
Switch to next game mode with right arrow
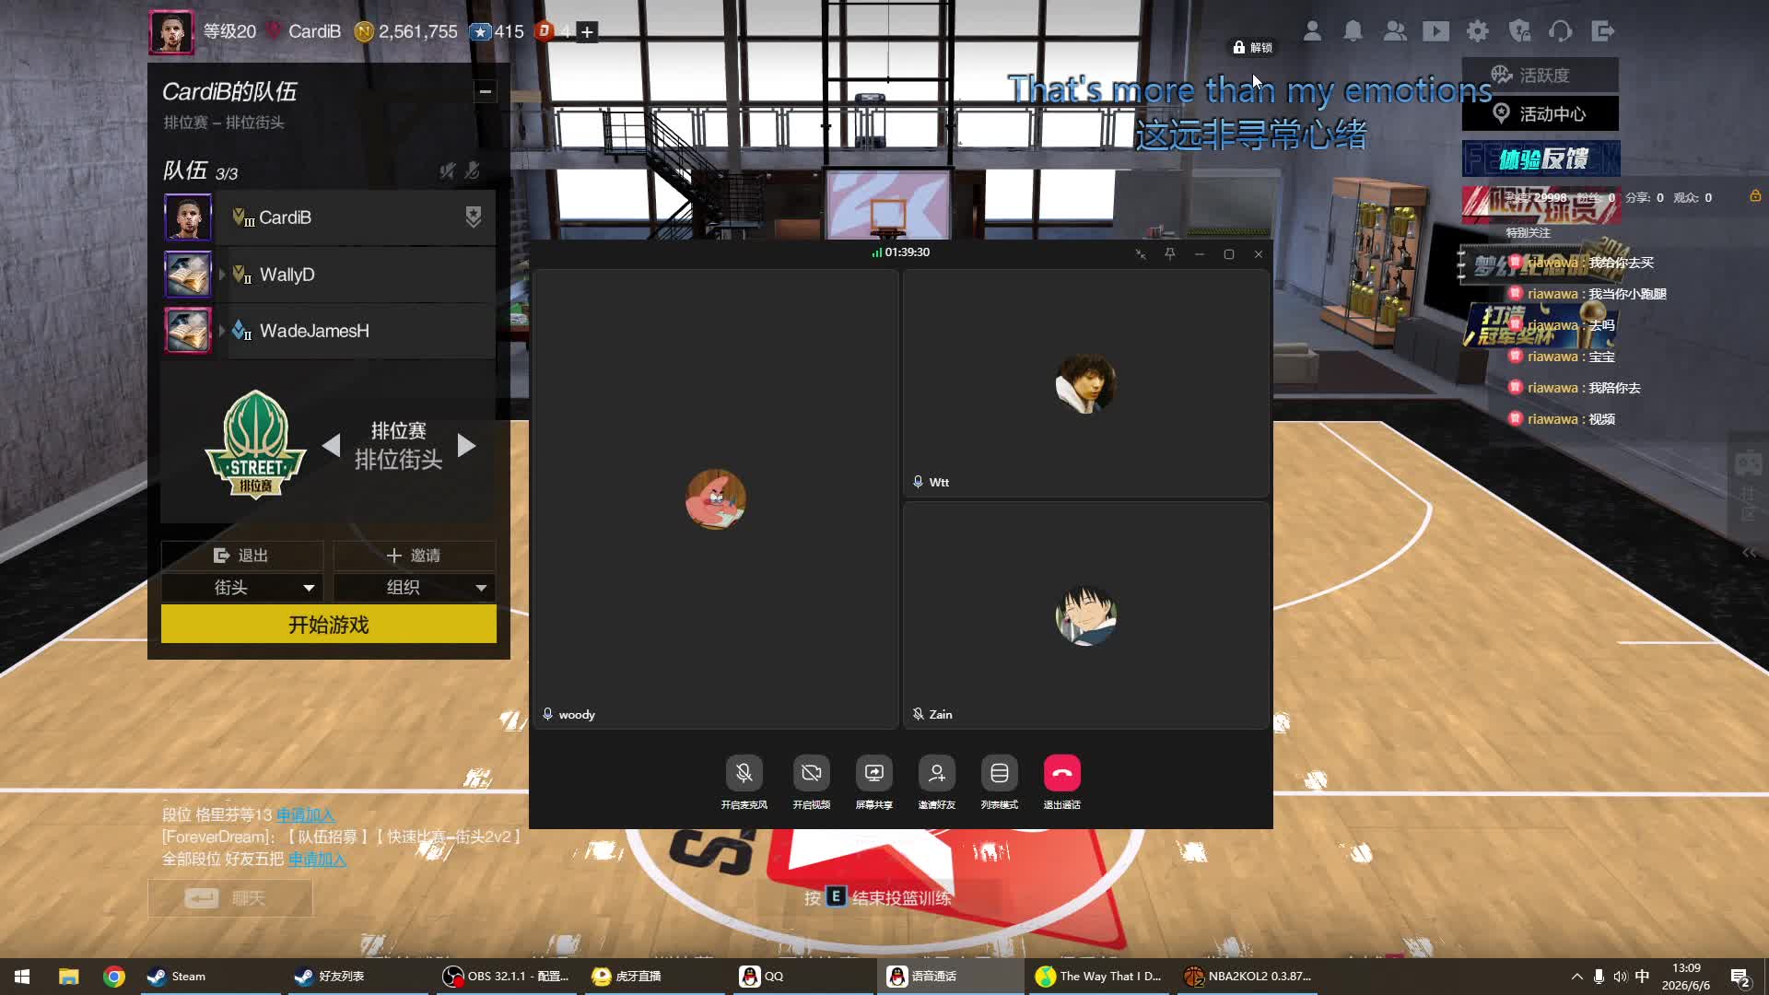click(x=466, y=446)
